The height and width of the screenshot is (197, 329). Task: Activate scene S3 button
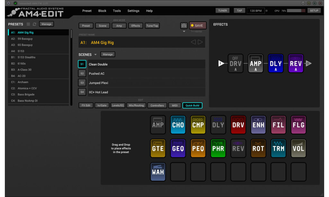[x=82, y=82]
